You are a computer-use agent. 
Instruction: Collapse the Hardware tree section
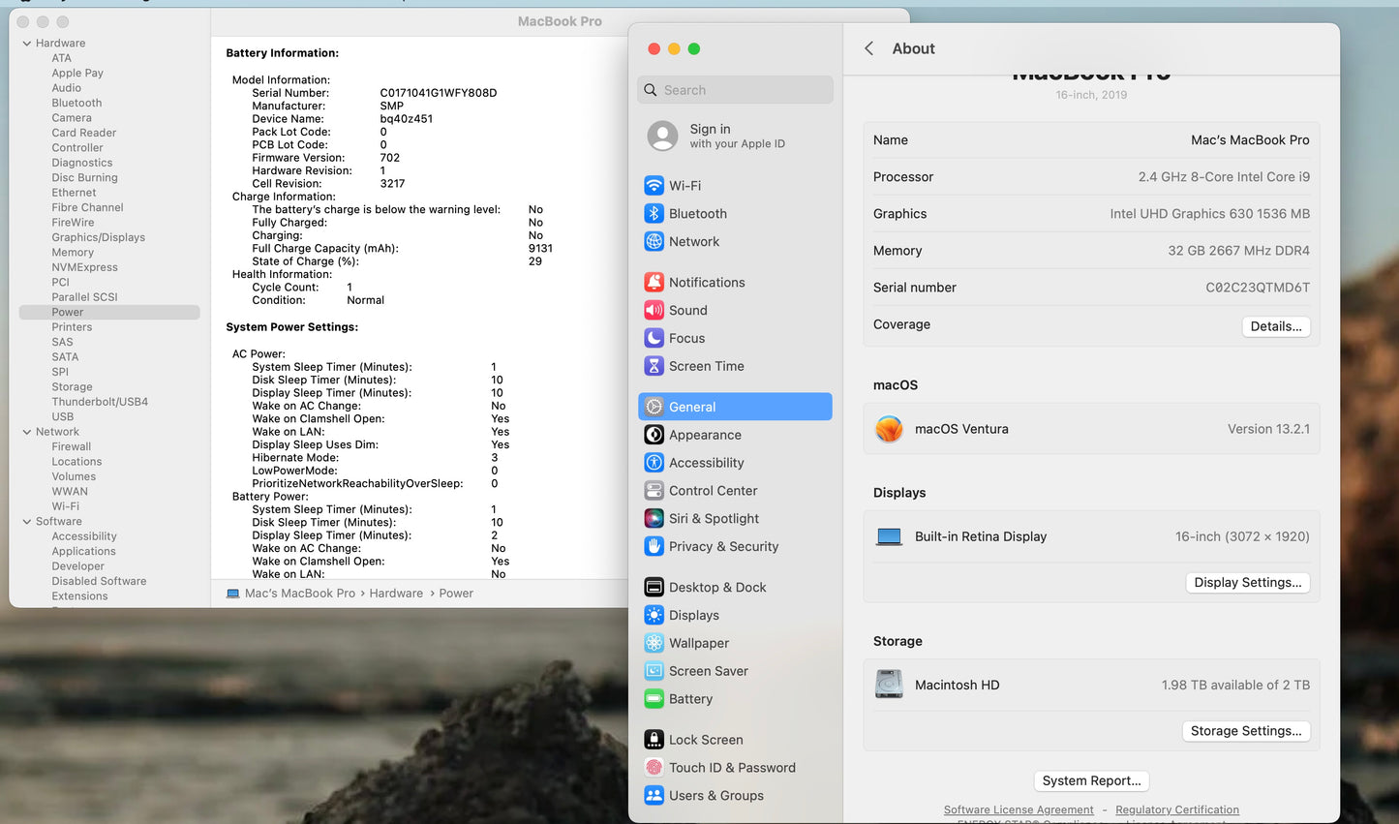[26, 44]
